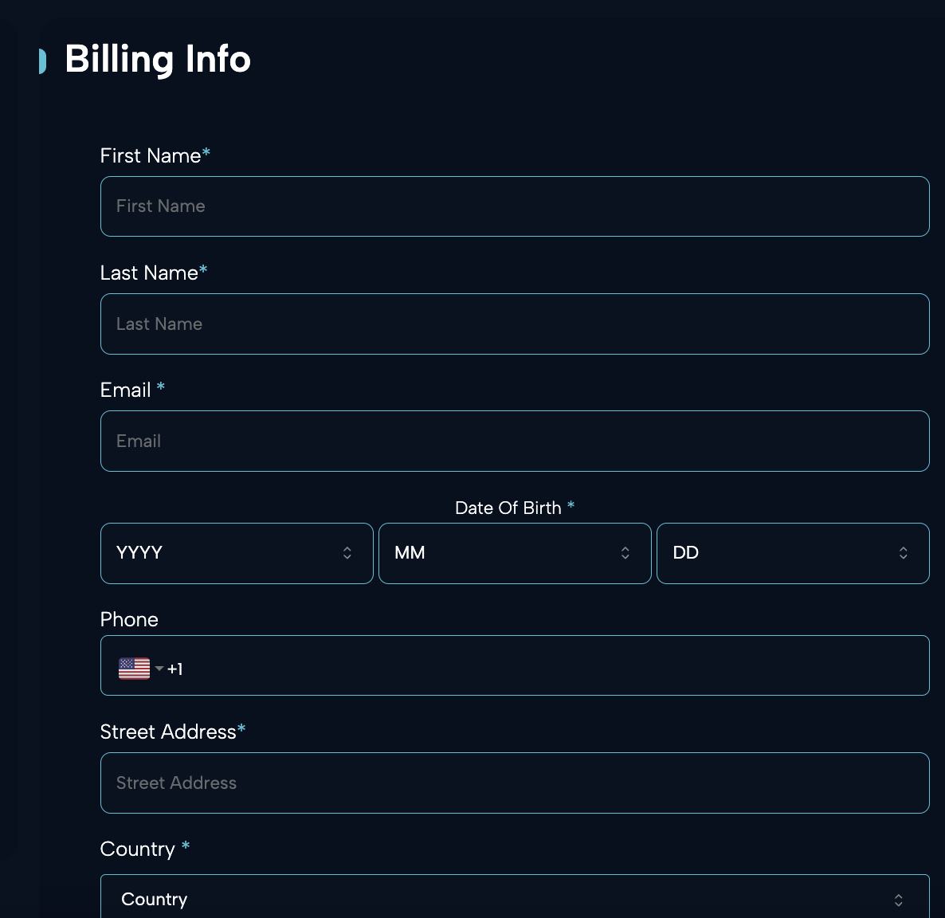This screenshot has height=918, width=945.
Task: Click the chevron icon on Country selector
Action: point(898,900)
